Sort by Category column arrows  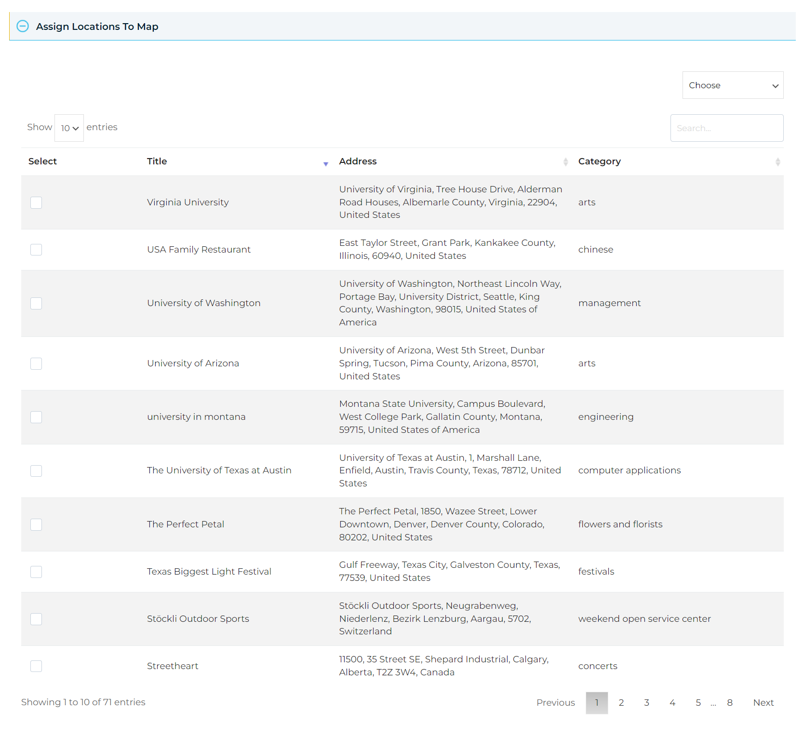[777, 162]
